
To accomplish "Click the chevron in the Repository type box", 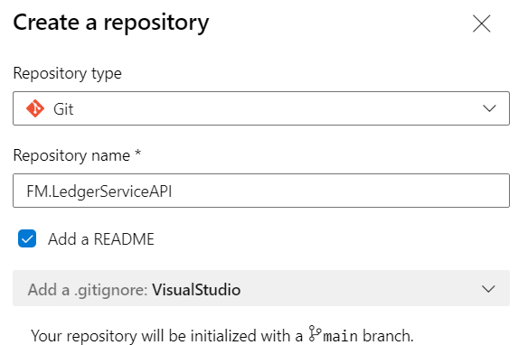I will (x=489, y=108).
